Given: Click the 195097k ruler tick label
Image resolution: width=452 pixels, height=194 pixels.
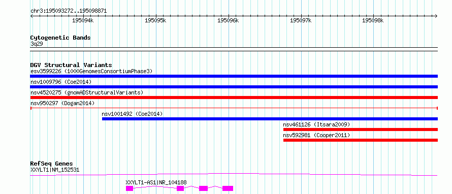Looking at the screenshot, I should (x=301, y=20).
